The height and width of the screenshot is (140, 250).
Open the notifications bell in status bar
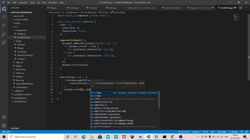pos(246,132)
